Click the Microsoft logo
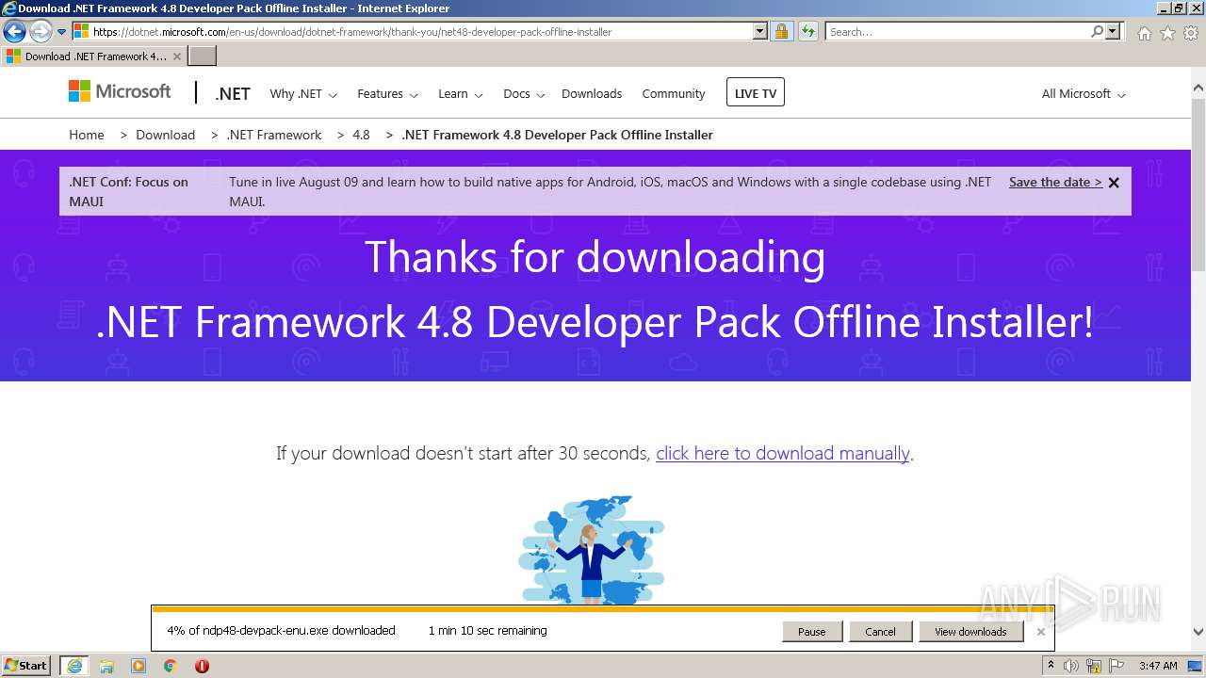 120,91
